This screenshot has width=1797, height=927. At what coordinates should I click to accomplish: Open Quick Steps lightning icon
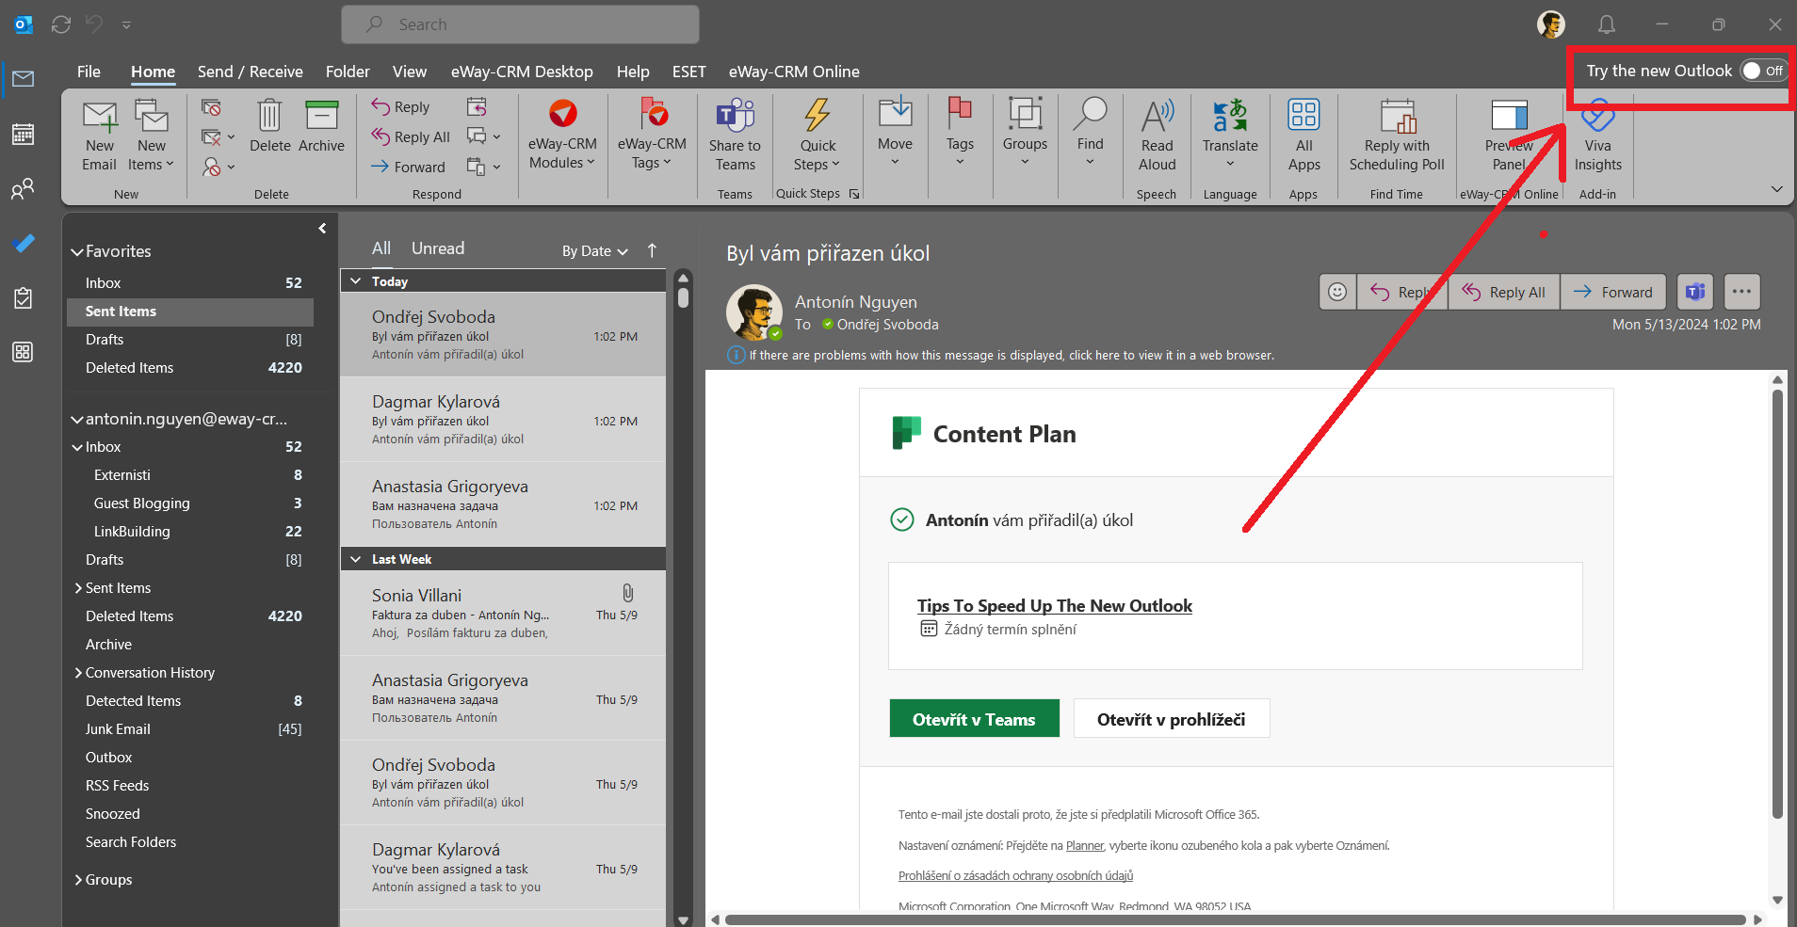(x=818, y=115)
